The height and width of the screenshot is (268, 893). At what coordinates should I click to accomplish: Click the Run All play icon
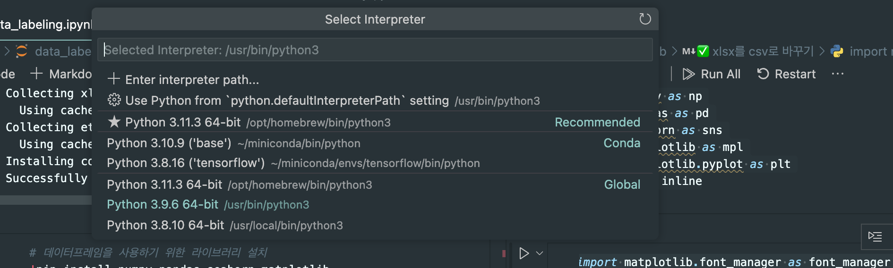(688, 74)
